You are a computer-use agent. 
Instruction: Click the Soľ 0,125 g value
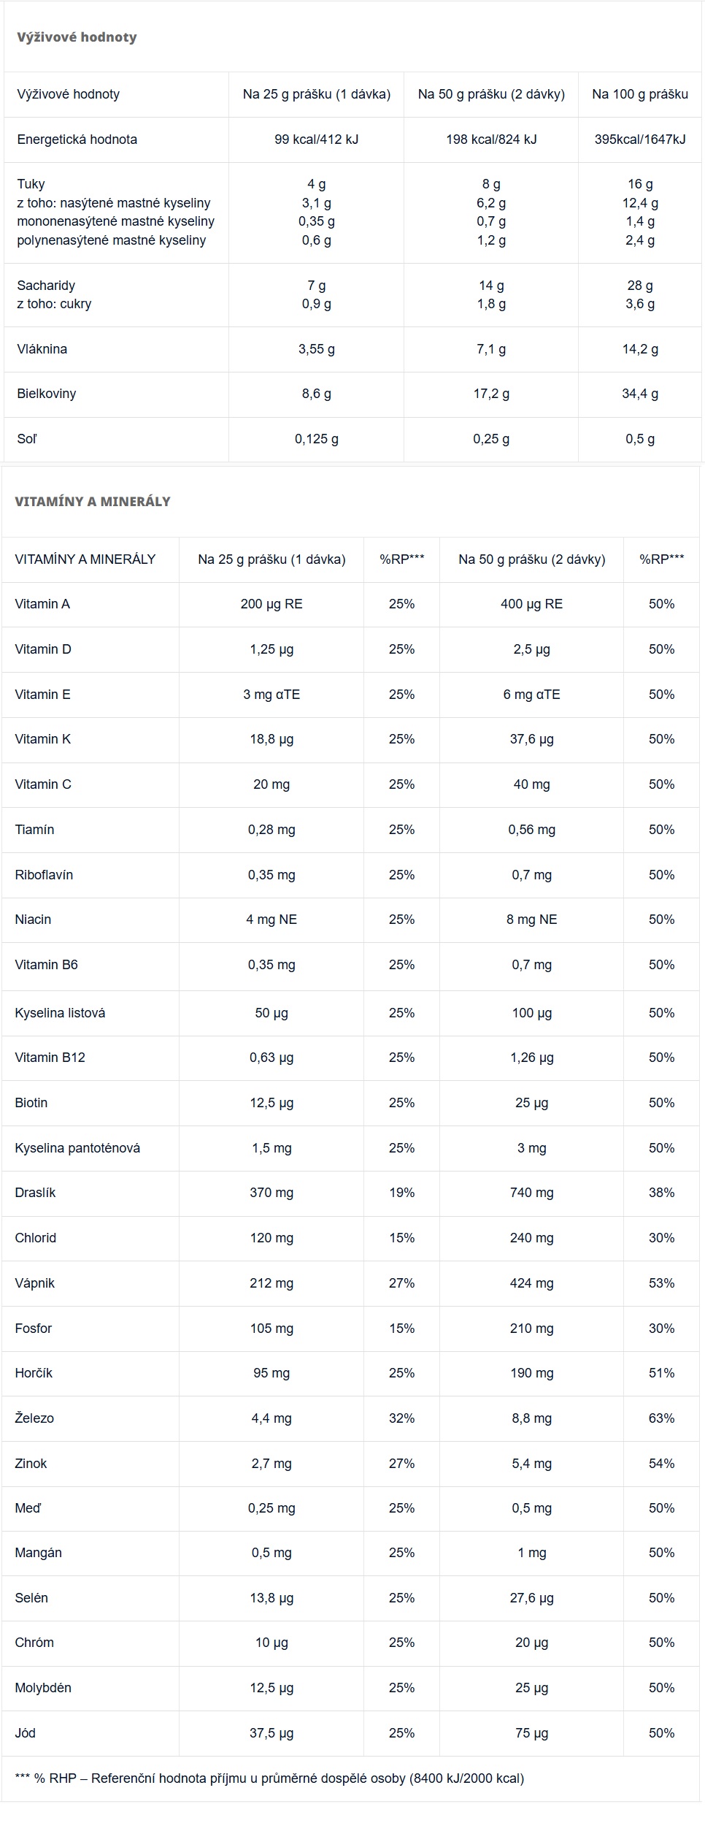316,439
